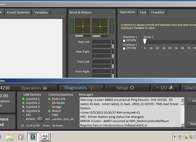This screenshot has height=142, width=196.
Task: Click the Joystick 4 status LED
Action: click(23, 111)
